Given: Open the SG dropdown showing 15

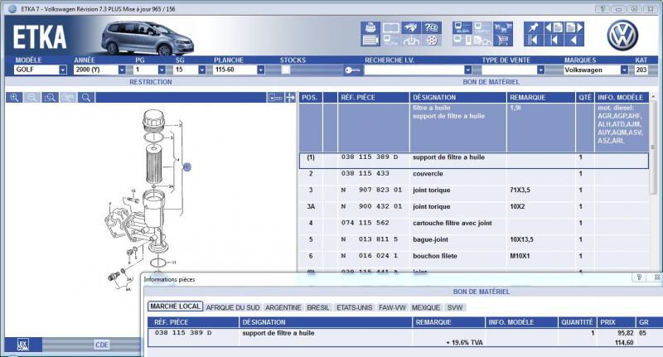Looking at the screenshot, I should [x=201, y=70].
